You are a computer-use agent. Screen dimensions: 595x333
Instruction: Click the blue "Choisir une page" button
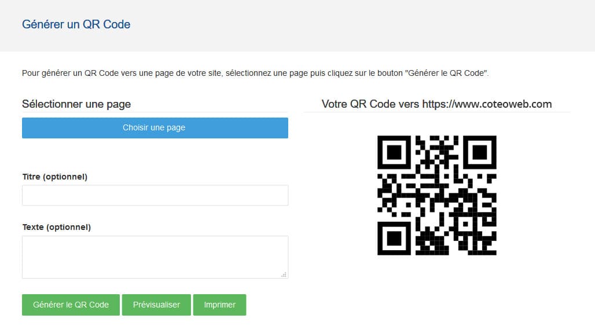[155, 127]
